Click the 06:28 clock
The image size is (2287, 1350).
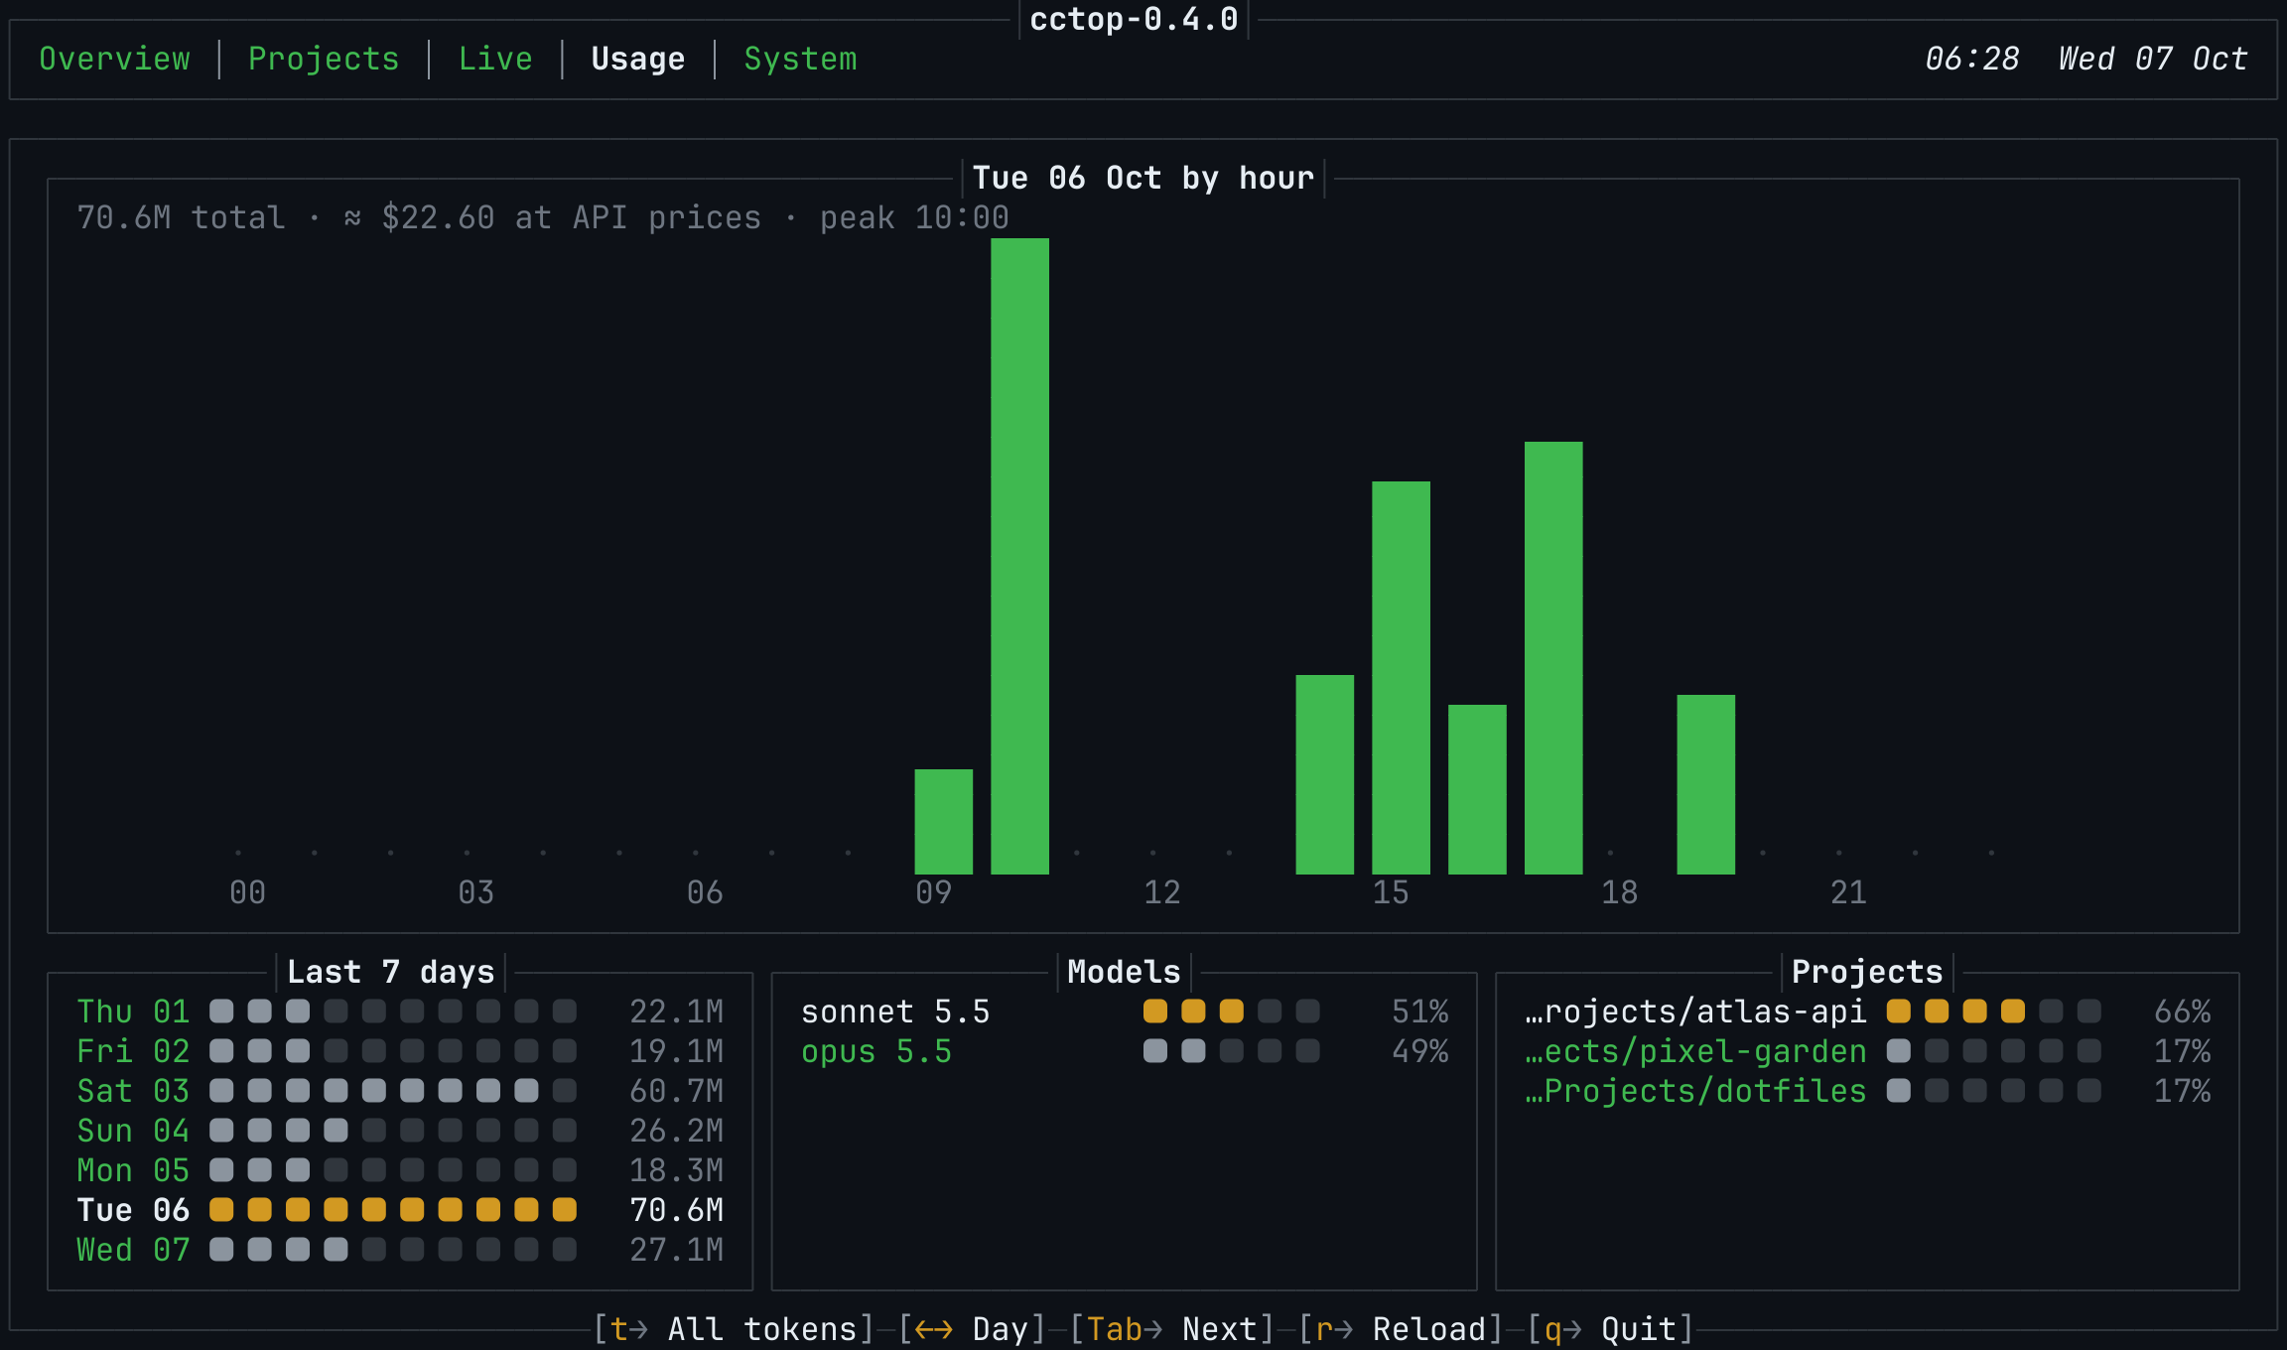click(x=1972, y=59)
